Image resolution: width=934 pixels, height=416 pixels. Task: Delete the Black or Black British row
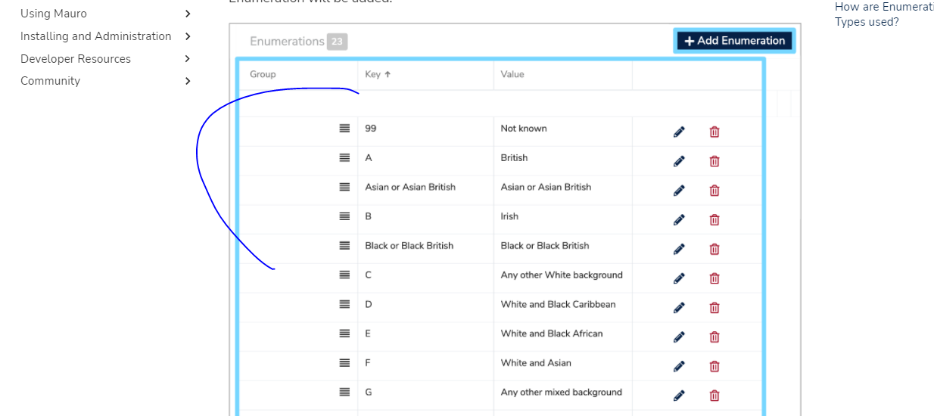[715, 249]
